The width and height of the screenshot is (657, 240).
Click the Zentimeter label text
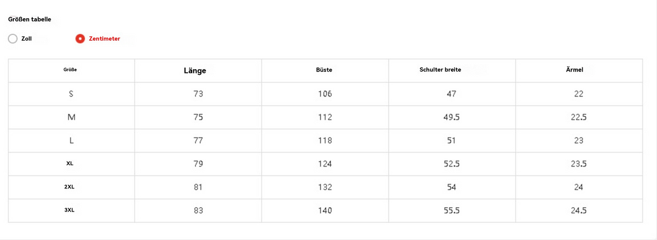coord(105,39)
